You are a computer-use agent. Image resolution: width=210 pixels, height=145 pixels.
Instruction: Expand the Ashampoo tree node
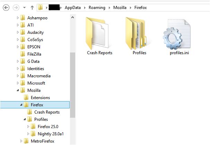click(18, 18)
